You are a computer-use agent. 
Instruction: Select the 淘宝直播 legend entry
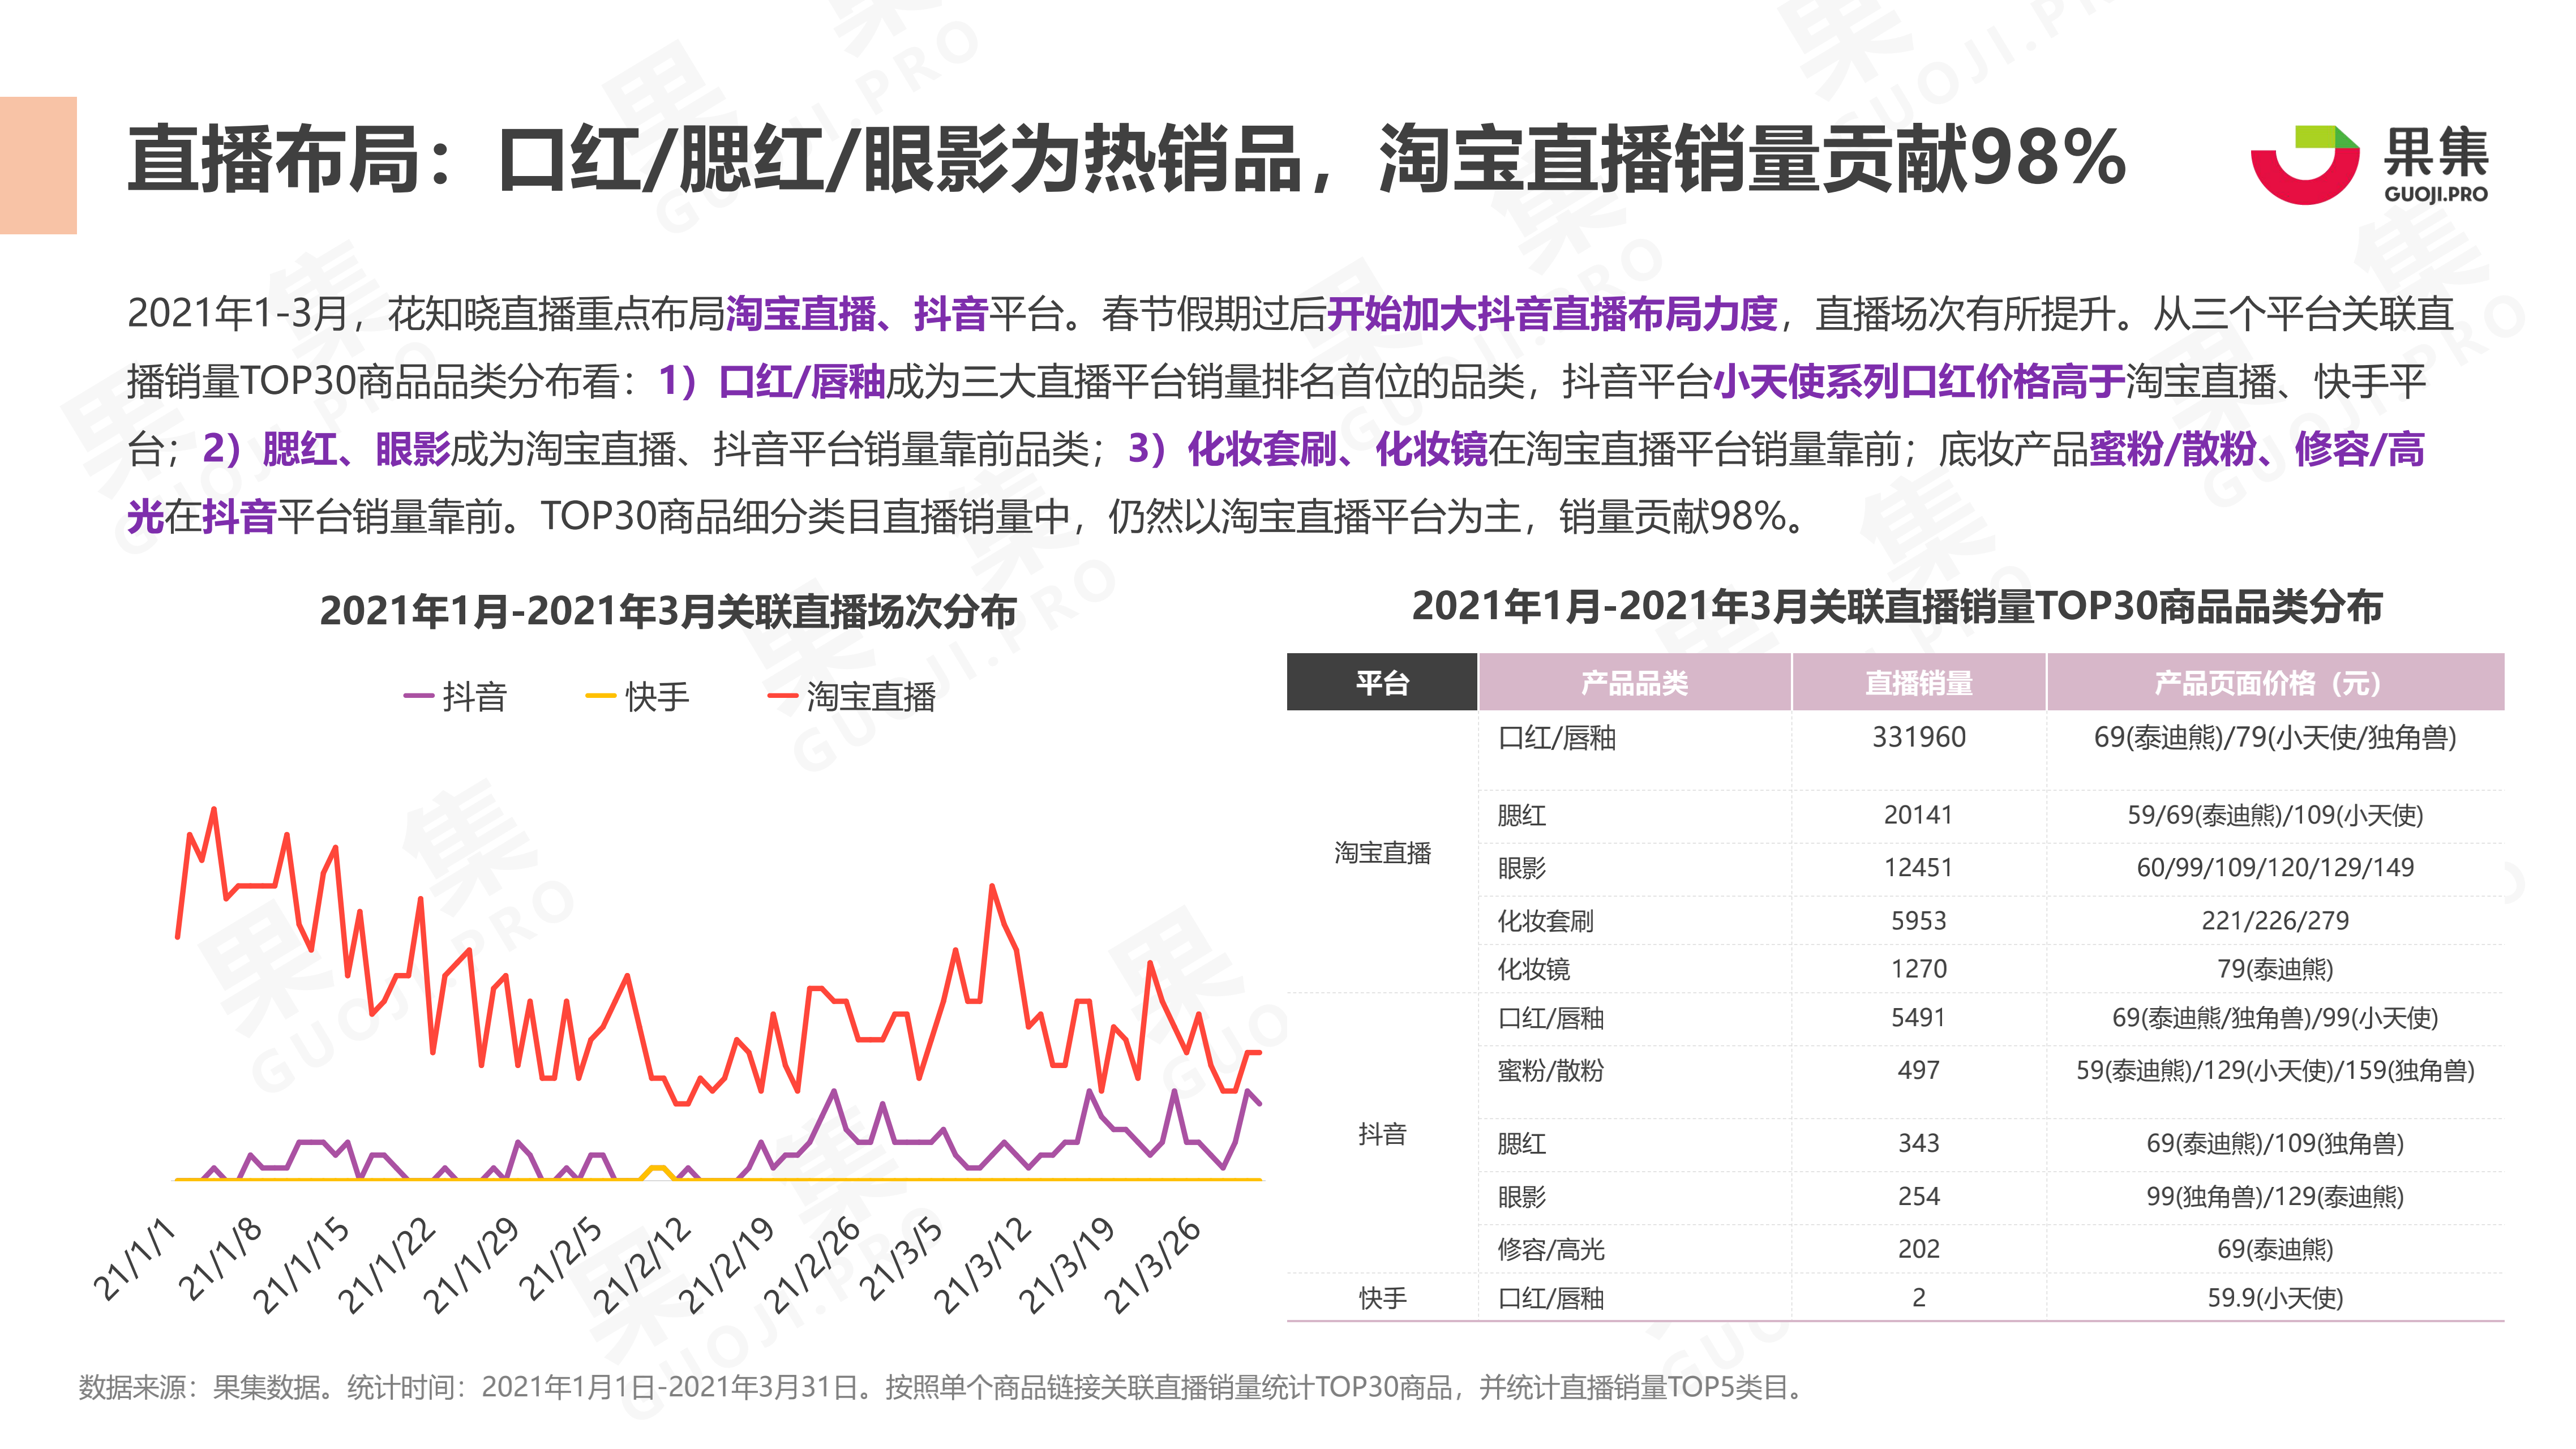click(x=851, y=696)
